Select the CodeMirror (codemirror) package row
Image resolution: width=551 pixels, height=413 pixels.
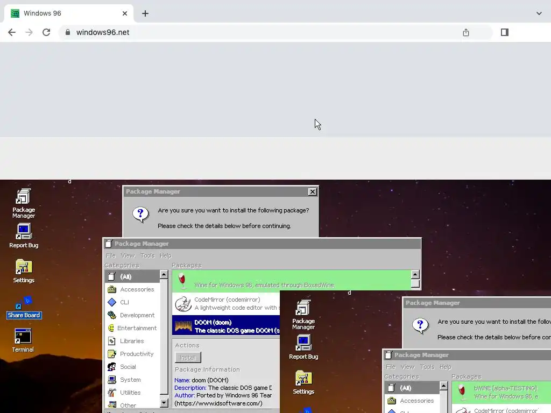pos(226,304)
